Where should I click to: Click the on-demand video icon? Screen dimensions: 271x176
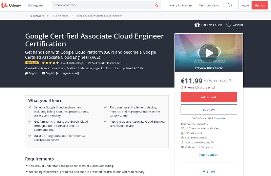pos(182,128)
